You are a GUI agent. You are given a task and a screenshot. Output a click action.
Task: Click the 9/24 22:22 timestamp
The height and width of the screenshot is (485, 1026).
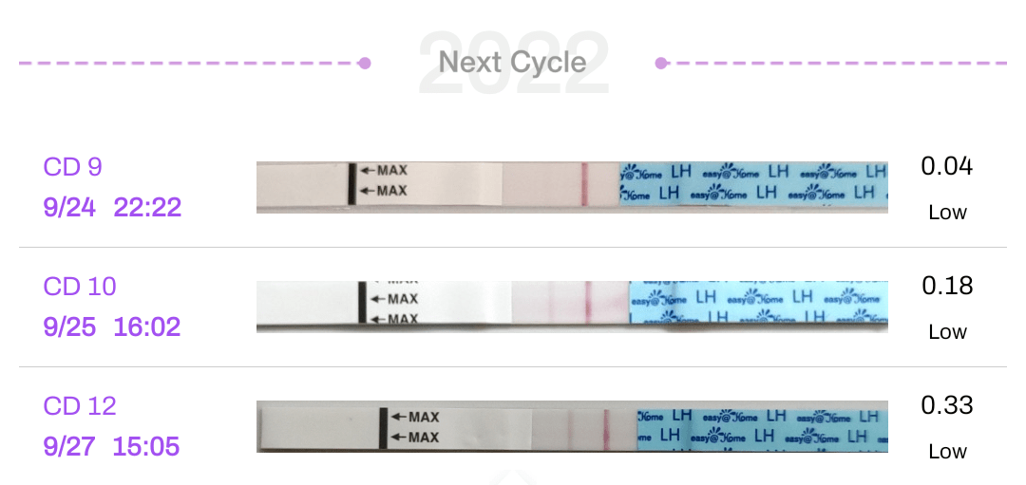tap(112, 208)
